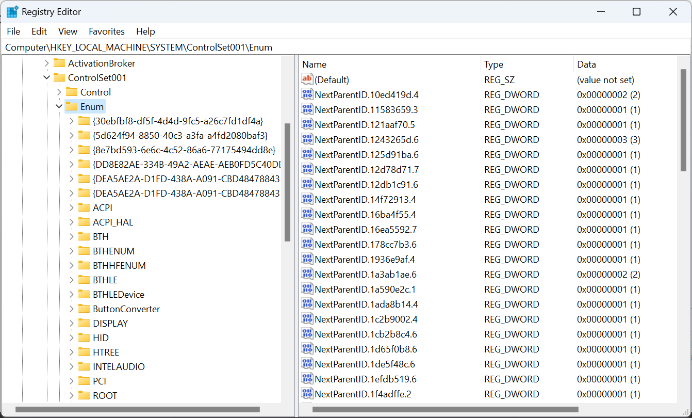Viewport: 692px width, 418px height.
Task: Click DWORD icon of NextParentID.1c2b9002.4
Action: 307,319
